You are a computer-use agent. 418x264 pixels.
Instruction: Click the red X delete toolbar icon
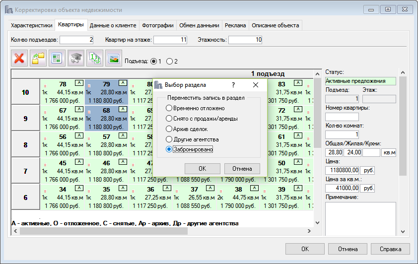(19, 58)
